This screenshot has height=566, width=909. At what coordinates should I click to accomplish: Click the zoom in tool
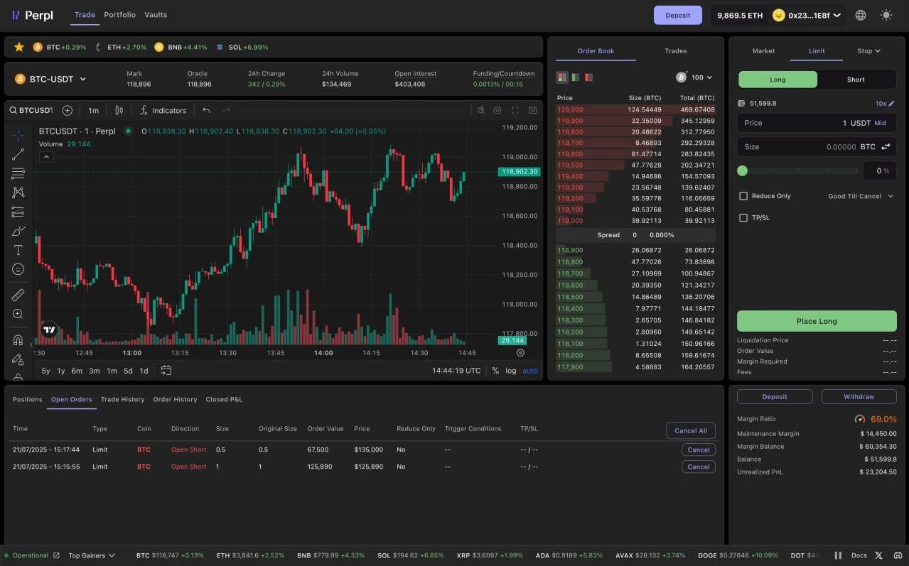coord(18,314)
